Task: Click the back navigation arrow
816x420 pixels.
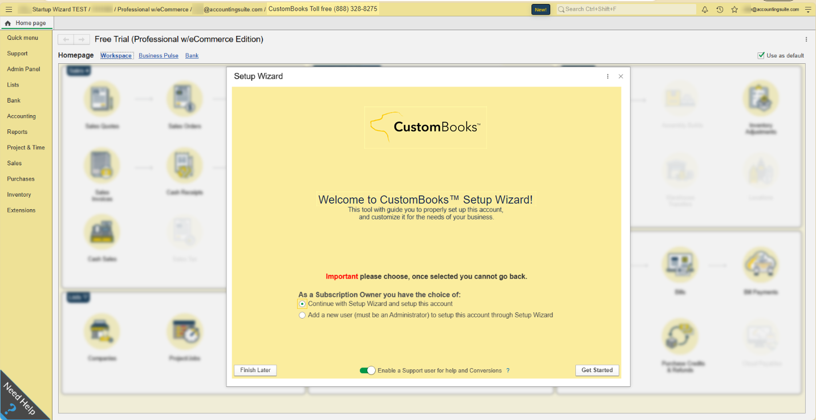Action: 66,39
